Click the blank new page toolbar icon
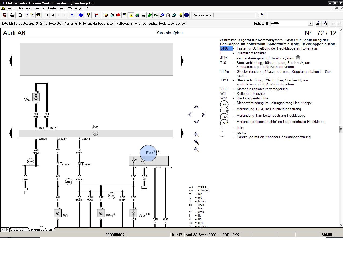Image resolution: width=343 pixels, height=257 pixels. point(20,15)
